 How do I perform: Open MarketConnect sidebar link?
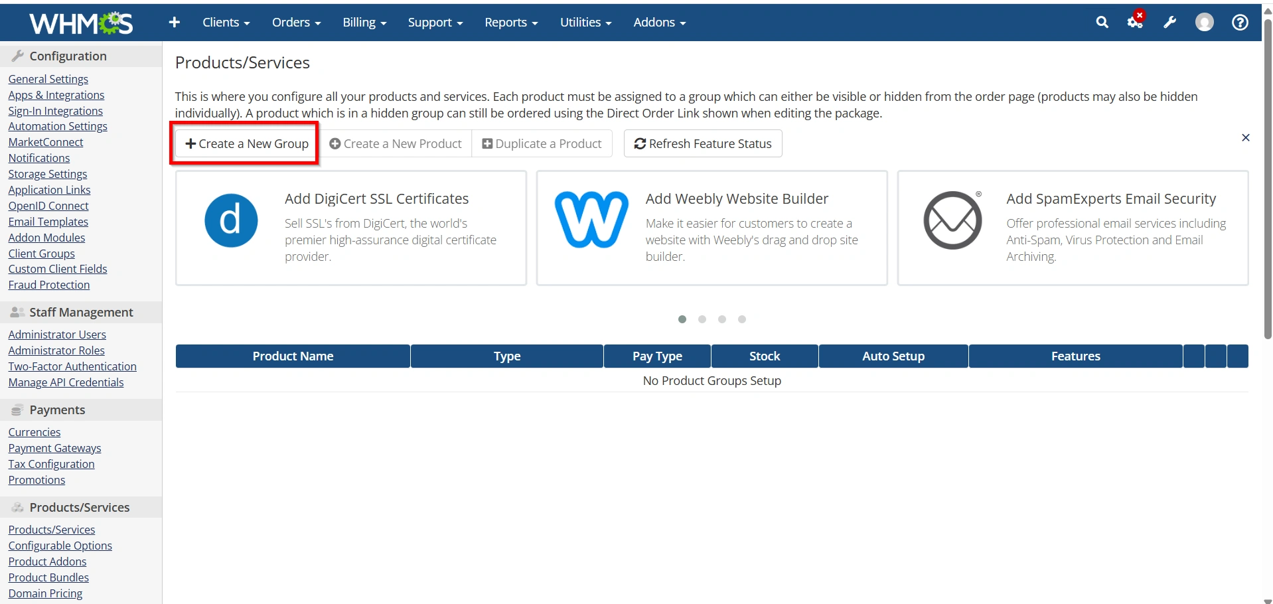click(x=46, y=142)
